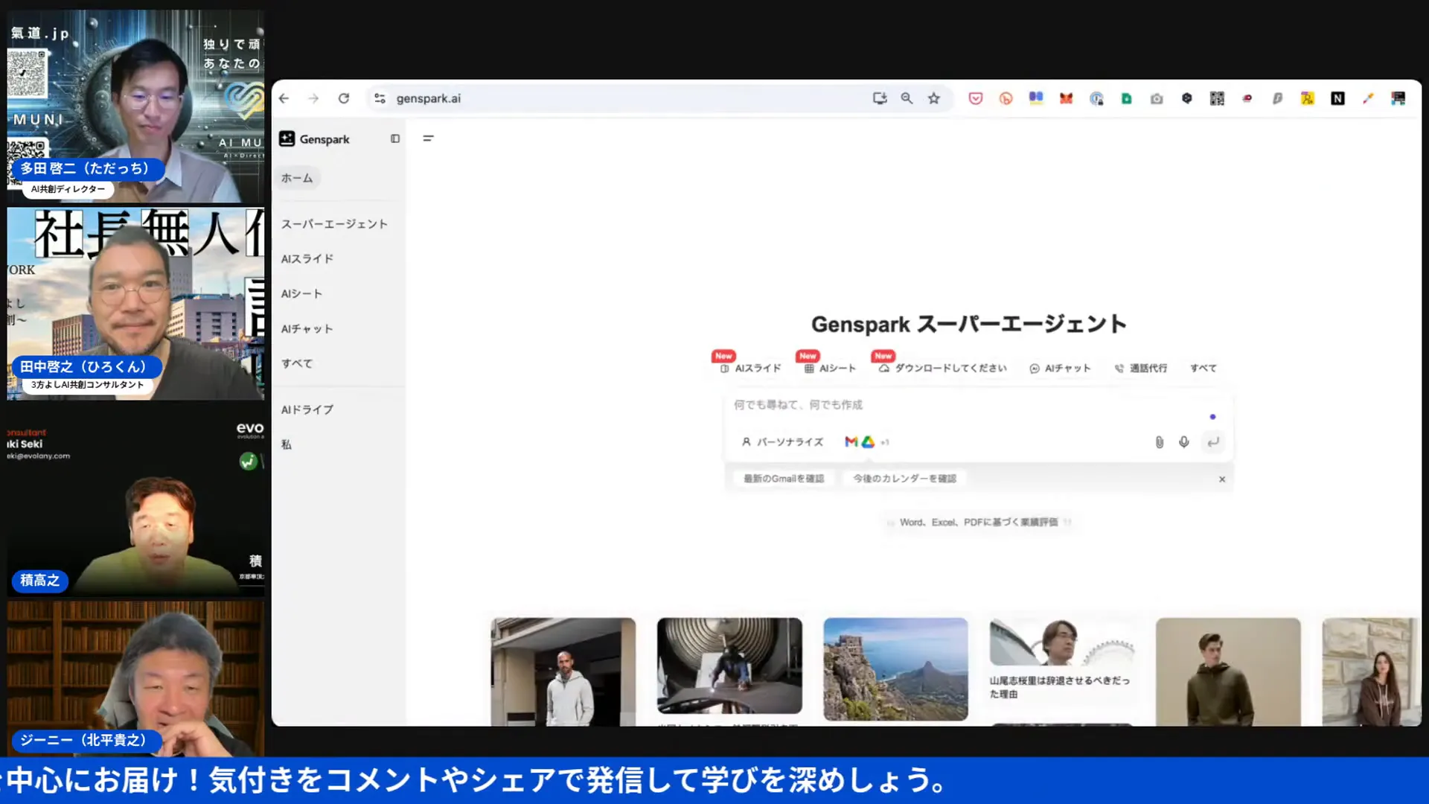
Task: Attach a file with the paperclip icon
Action: click(x=1159, y=442)
